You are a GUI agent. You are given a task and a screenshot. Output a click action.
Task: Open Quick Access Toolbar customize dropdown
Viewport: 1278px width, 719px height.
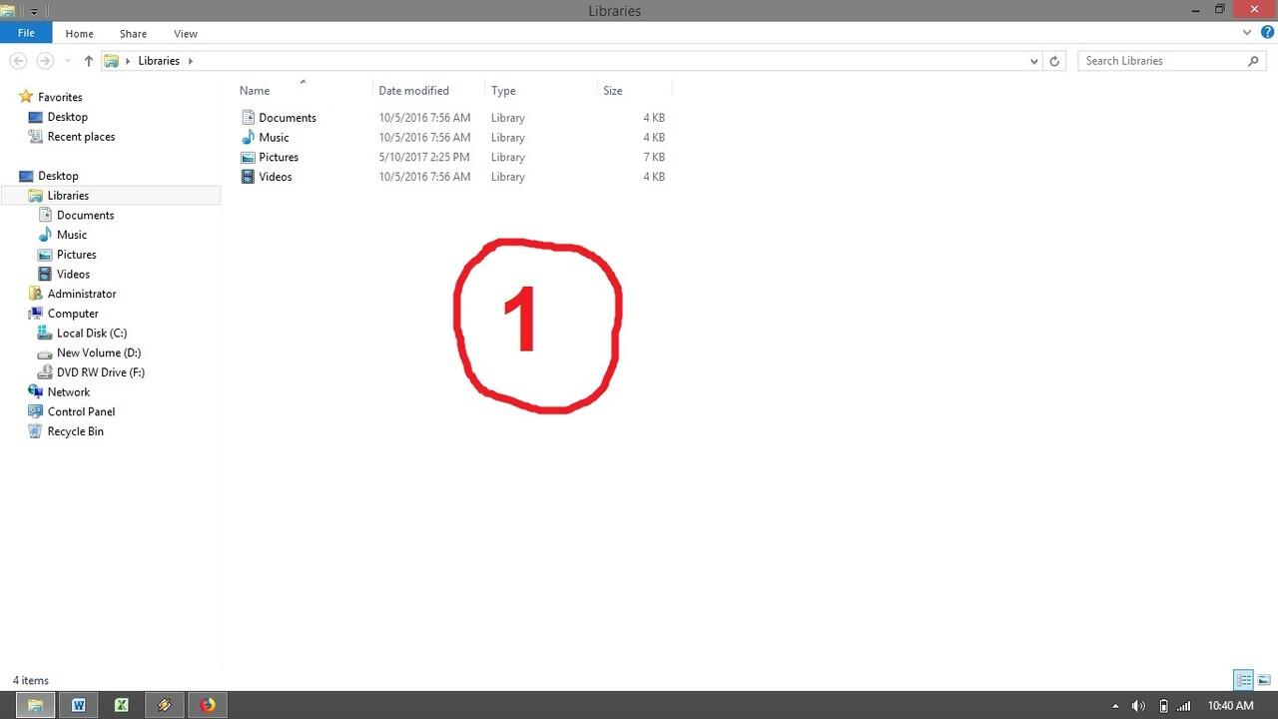(x=33, y=11)
